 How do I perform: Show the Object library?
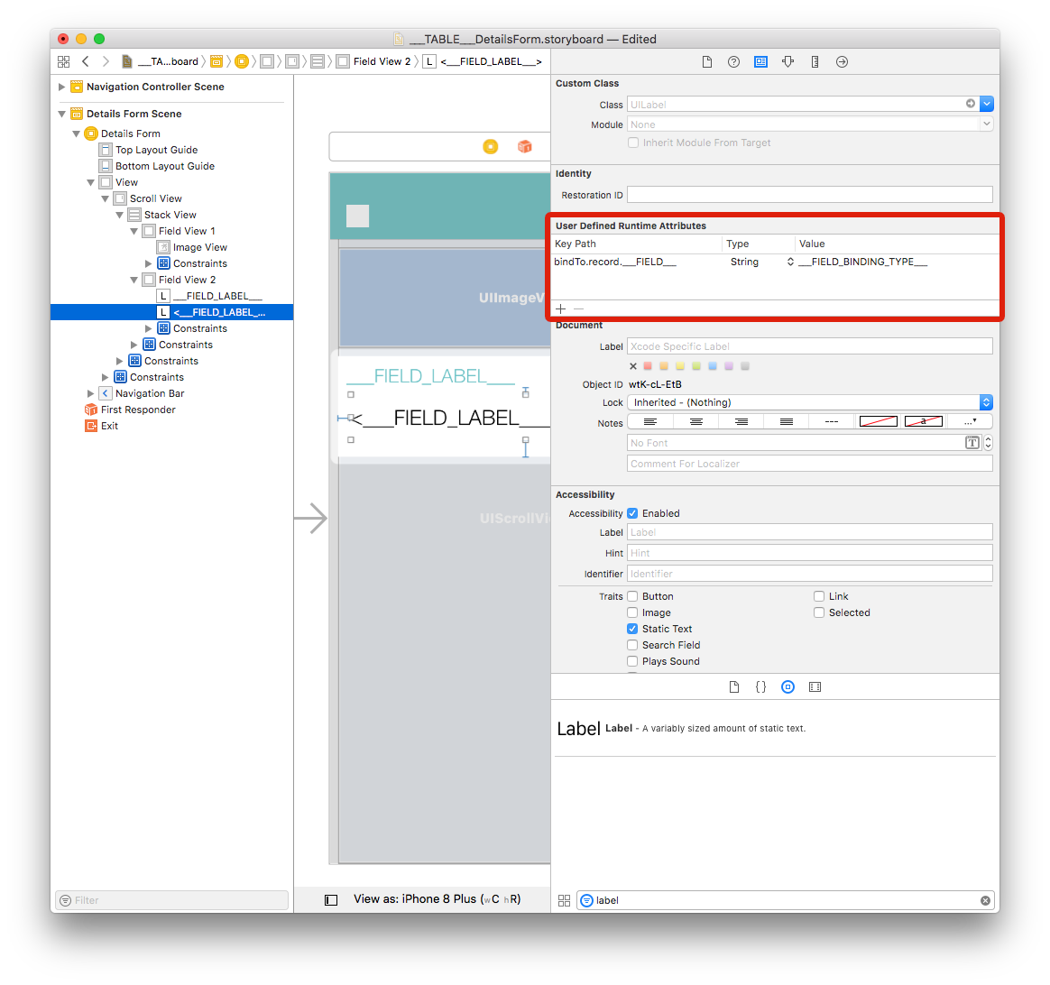pyautogui.click(x=787, y=687)
